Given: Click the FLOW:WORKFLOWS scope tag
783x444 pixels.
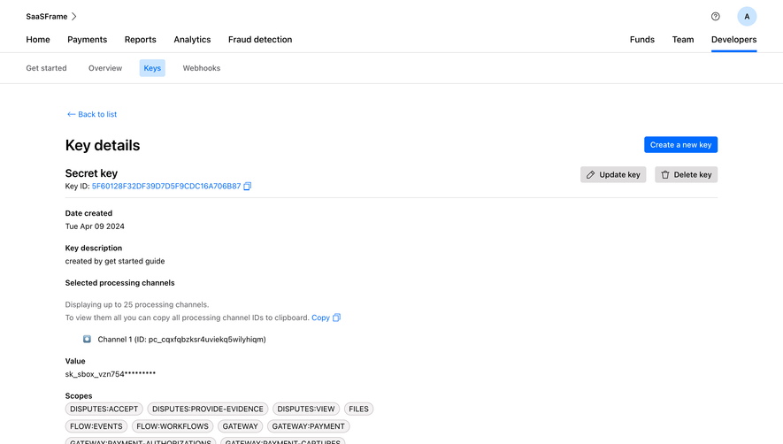Looking at the screenshot, I should coord(173,426).
